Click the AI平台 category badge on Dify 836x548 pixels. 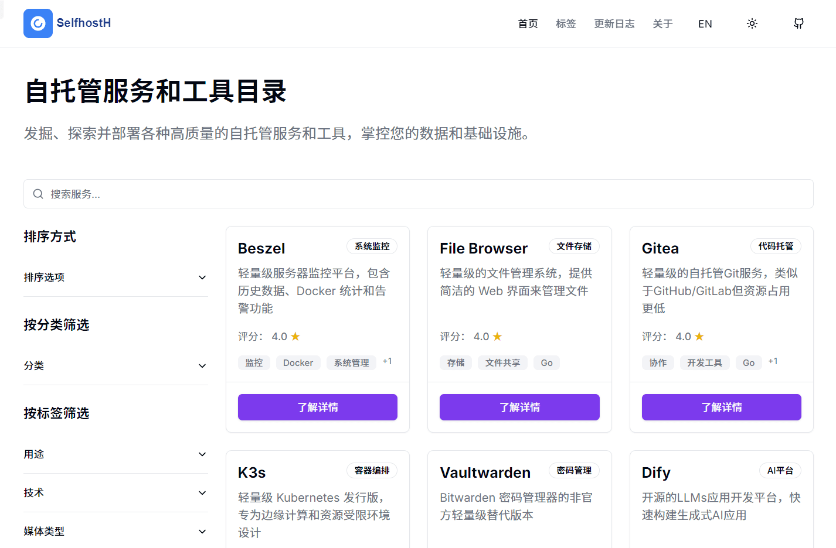pyautogui.click(x=780, y=471)
